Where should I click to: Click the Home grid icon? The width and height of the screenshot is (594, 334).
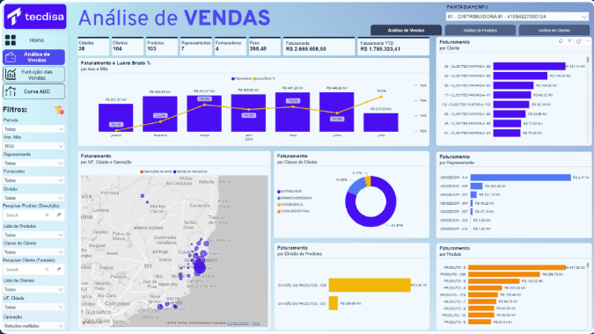tap(11, 40)
